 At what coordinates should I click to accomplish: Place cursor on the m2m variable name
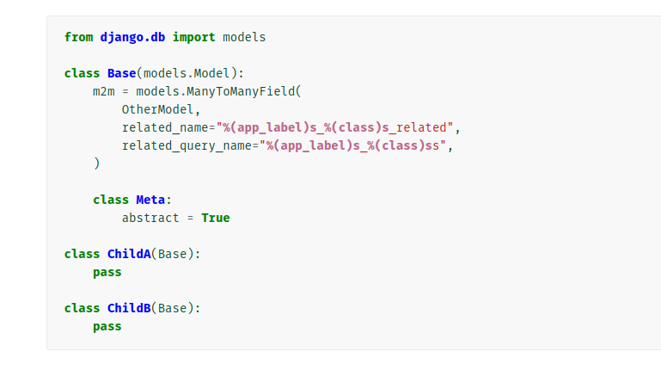pos(103,91)
